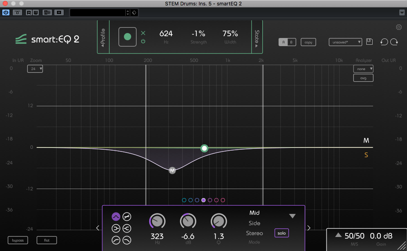The image size is (407, 251).
Task: Switch A/B settings in host toolbar
Action: [47, 13]
